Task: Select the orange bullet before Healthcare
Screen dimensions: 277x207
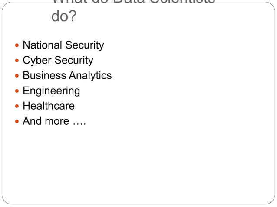Action: click(17, 106)
